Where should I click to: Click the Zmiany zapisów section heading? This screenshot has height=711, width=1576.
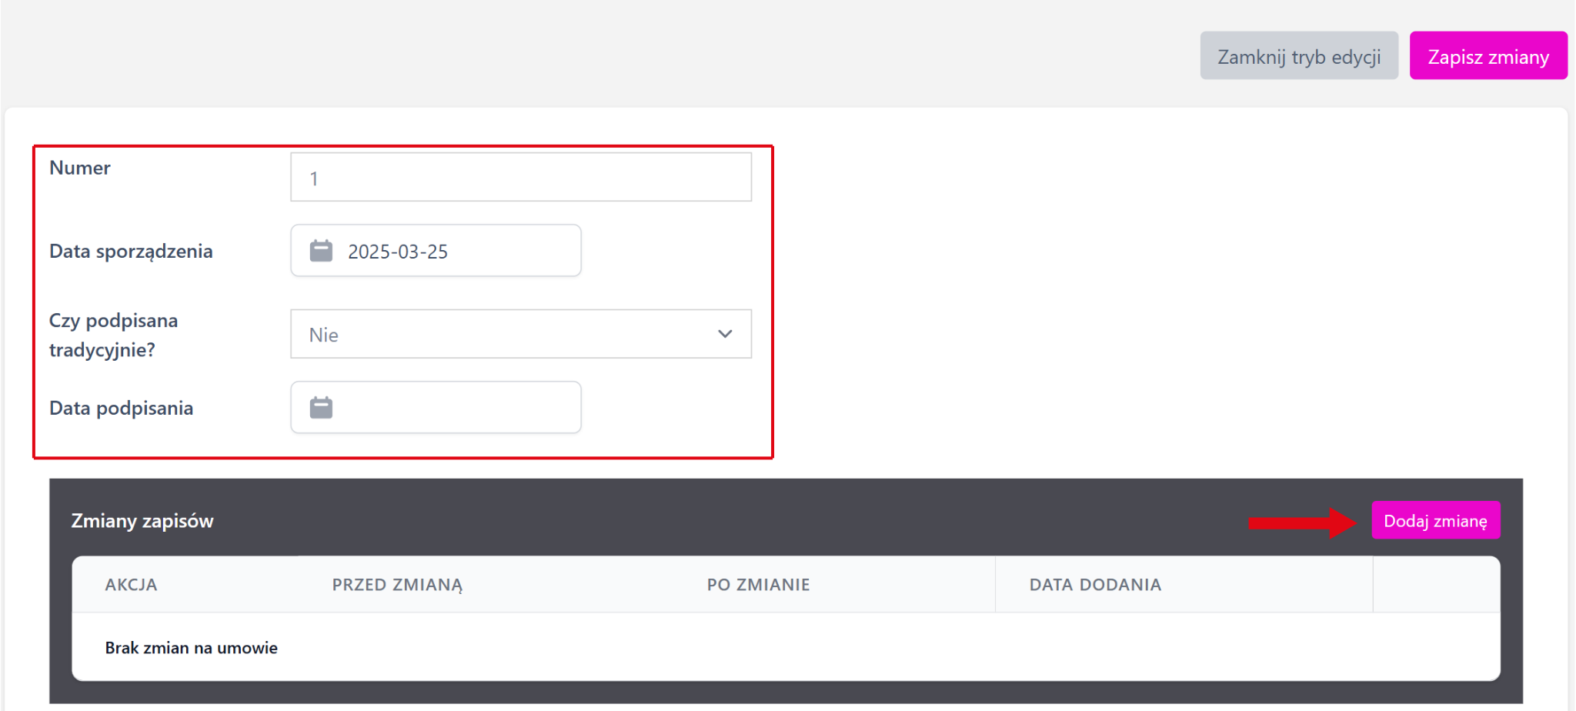142,521
